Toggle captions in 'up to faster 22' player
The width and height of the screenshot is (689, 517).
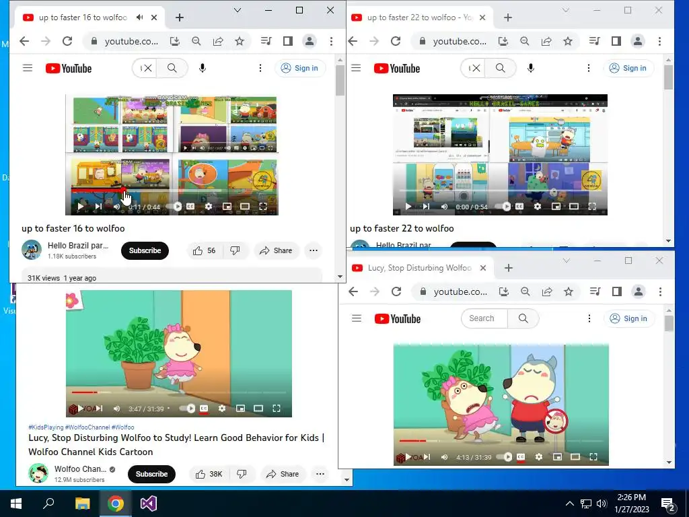[519, 206]
